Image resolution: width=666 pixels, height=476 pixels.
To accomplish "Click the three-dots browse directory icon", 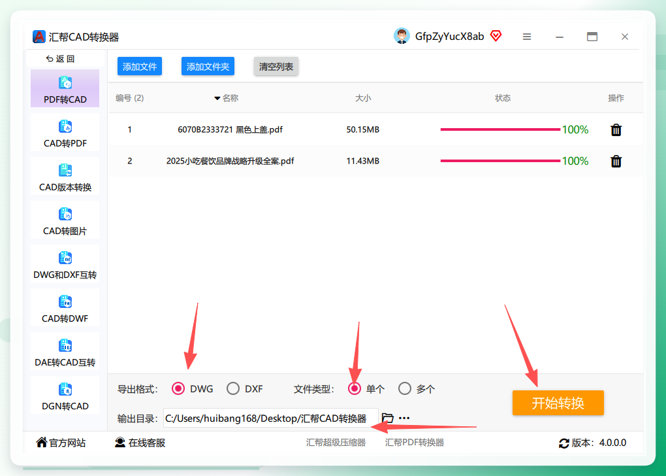I will coord(404,418).
